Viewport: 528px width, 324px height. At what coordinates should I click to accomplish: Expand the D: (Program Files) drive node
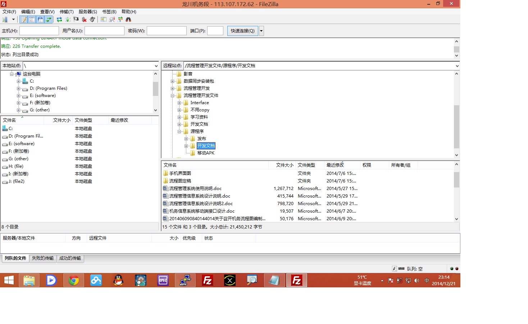(x=18, y=88)
